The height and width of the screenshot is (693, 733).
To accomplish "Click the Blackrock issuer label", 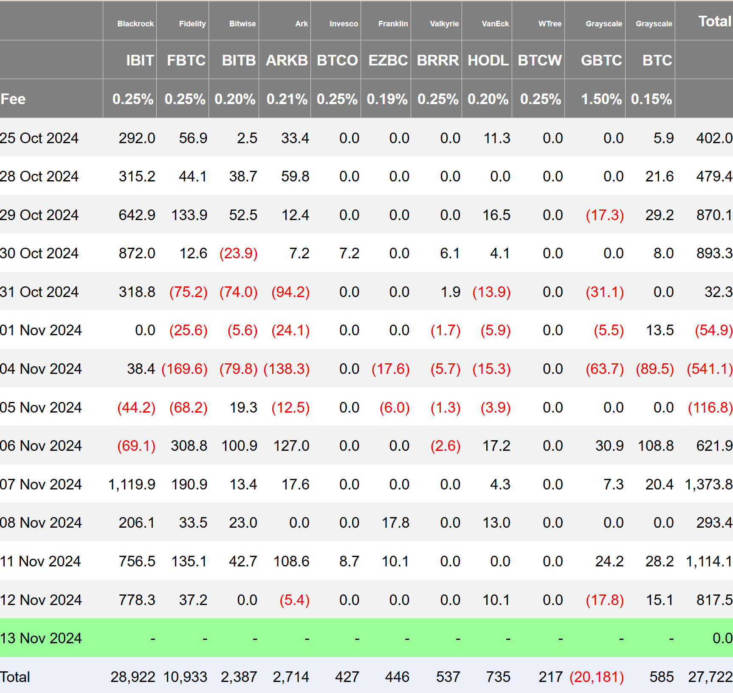I will (135, 24).
